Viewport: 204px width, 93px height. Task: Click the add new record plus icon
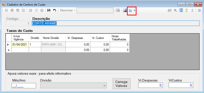coord(31,10)
